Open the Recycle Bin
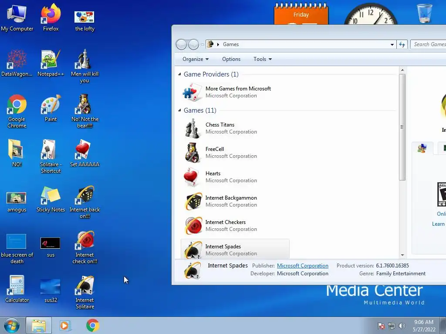This screenshot has height=334, width=446. coord(424,13)
